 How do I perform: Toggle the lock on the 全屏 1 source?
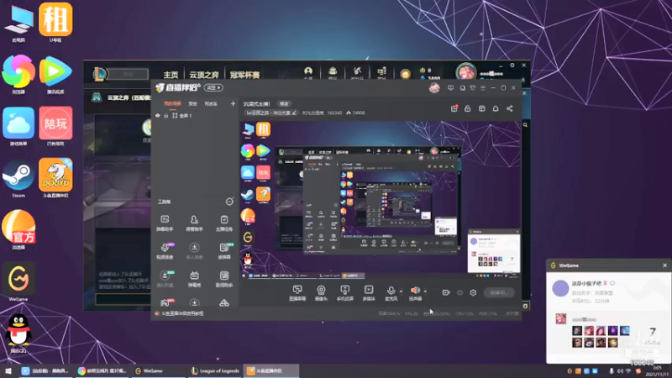tap(165, 116)
